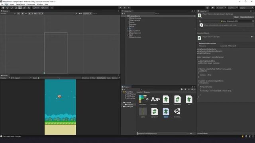Select the Transform tool in the toolbar
Screen dimensions: 255x143
(24, 8)
